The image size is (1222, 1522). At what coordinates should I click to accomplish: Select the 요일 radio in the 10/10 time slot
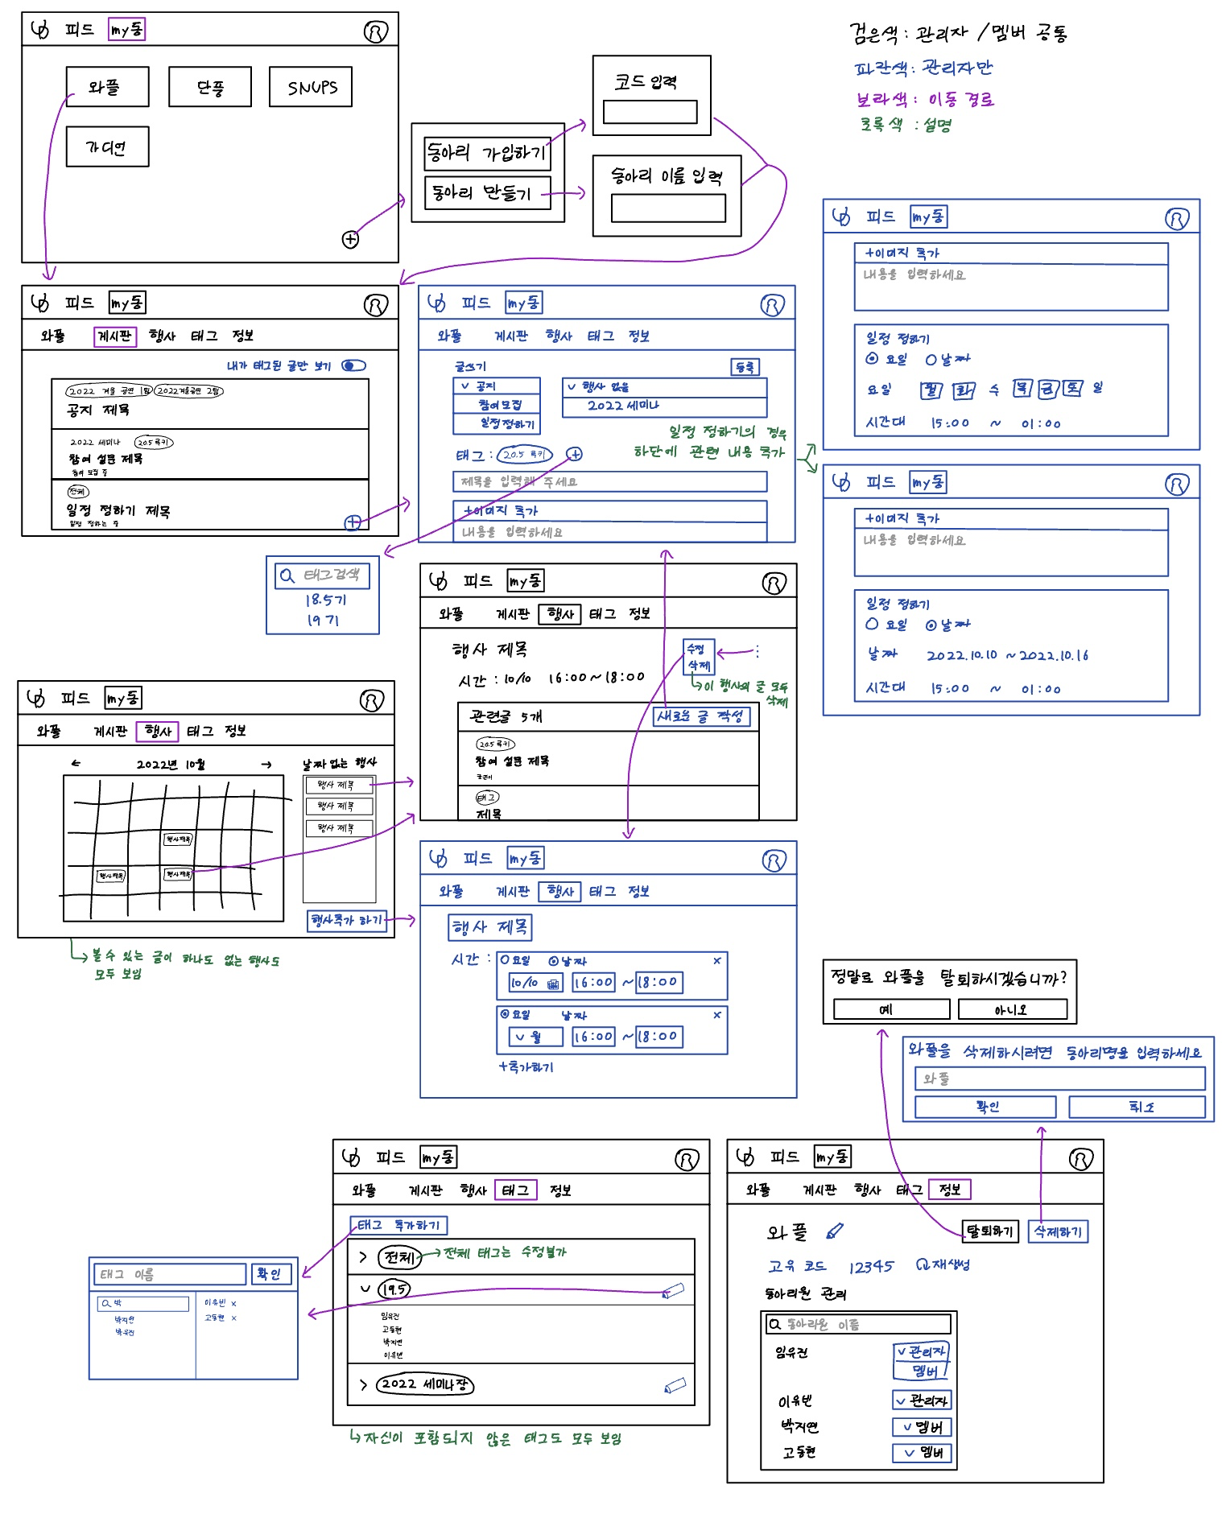coord(505,959)
